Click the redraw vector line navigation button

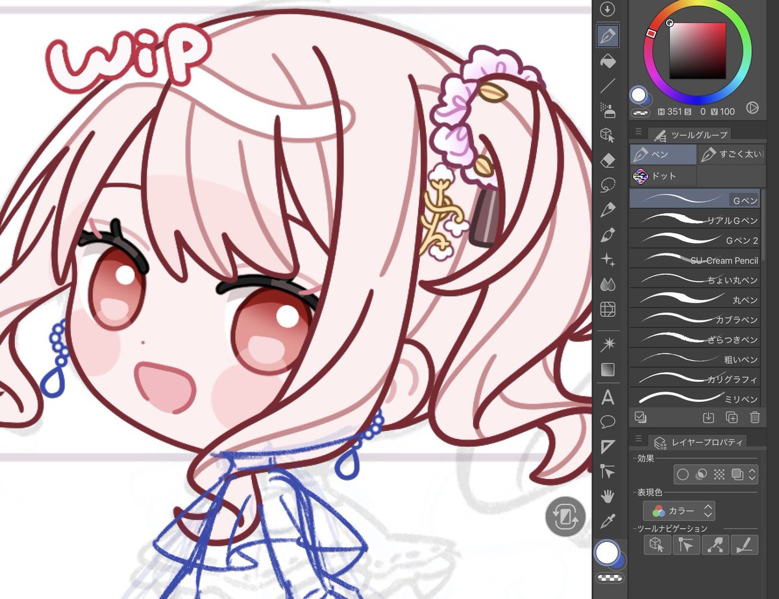point(744,545)
